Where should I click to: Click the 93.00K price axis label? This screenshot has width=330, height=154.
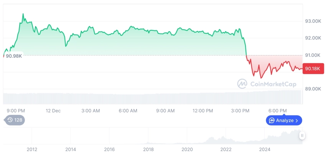point(313,21)
